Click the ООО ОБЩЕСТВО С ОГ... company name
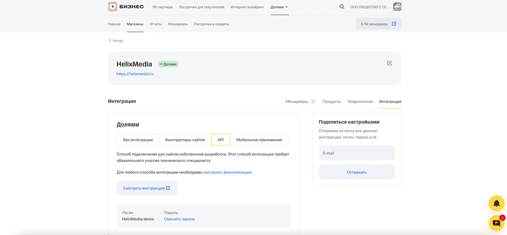Screen dimensions: 507x235 pos(370,7)
